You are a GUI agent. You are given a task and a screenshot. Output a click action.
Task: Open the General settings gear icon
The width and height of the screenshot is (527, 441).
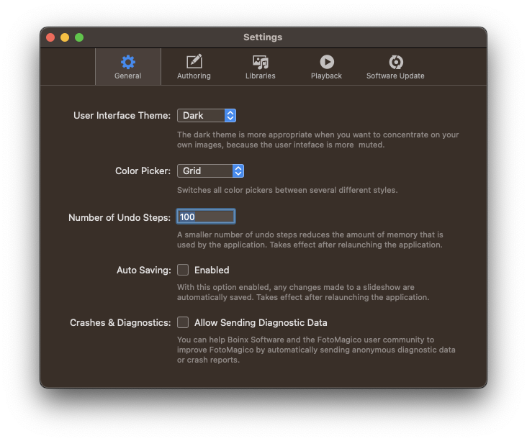tap(127, 62)
